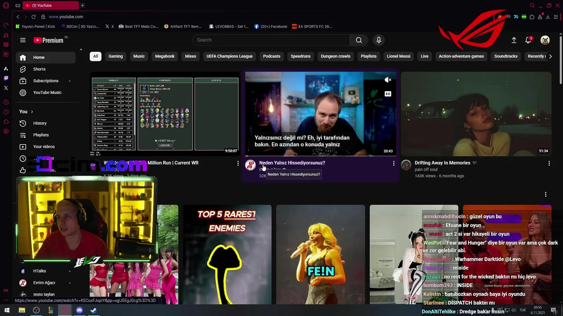
Task: Open the notifications bell
Action: (x=528, y=40)
